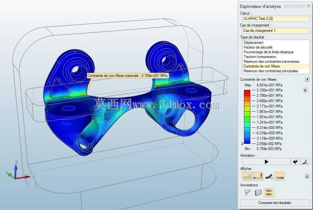Click the legend value 3.119e+000 MPa
This screenshot has width=313, height=210.
269,138
